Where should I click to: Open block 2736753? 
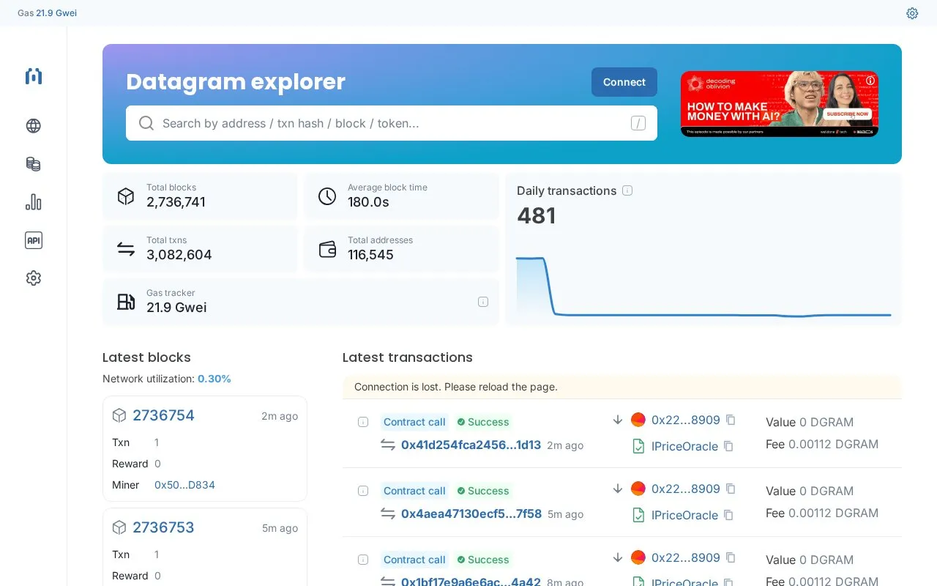(x=163, y=527)
